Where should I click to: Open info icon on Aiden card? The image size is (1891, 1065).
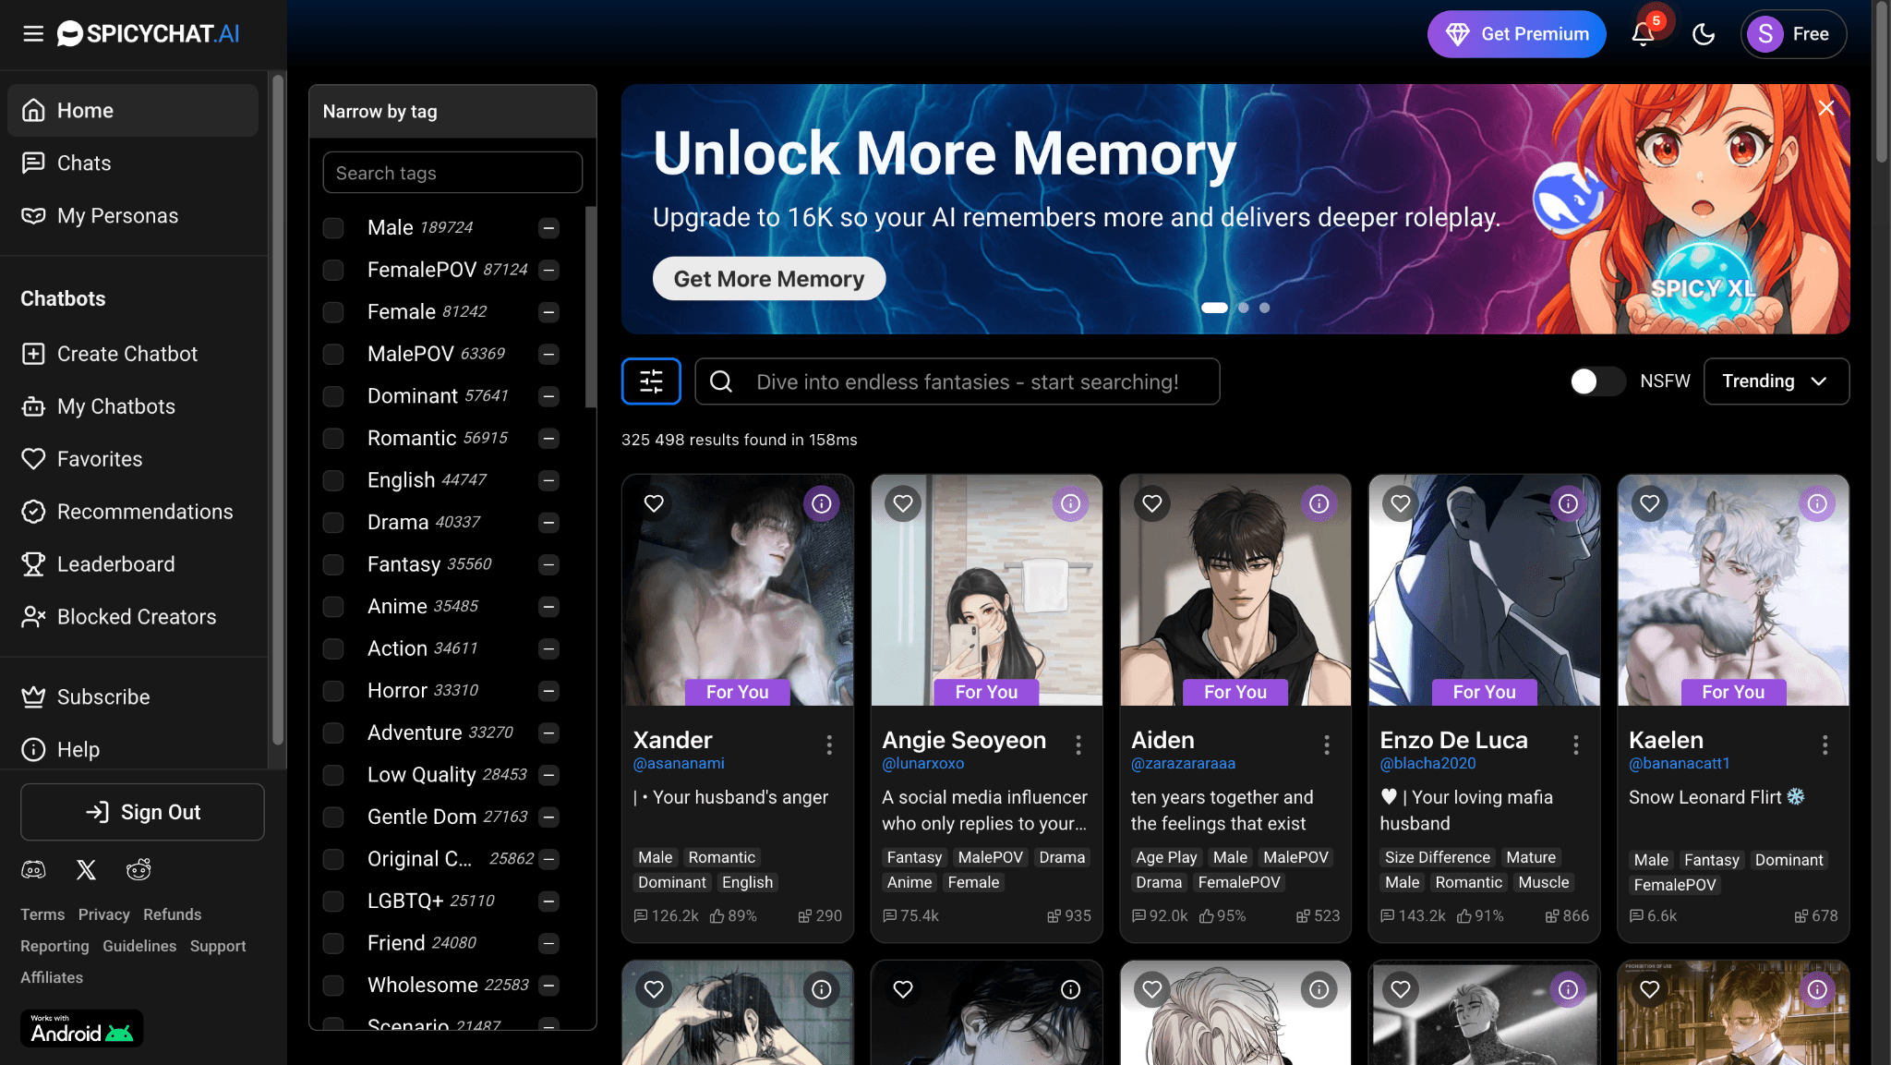[1319, 503]
